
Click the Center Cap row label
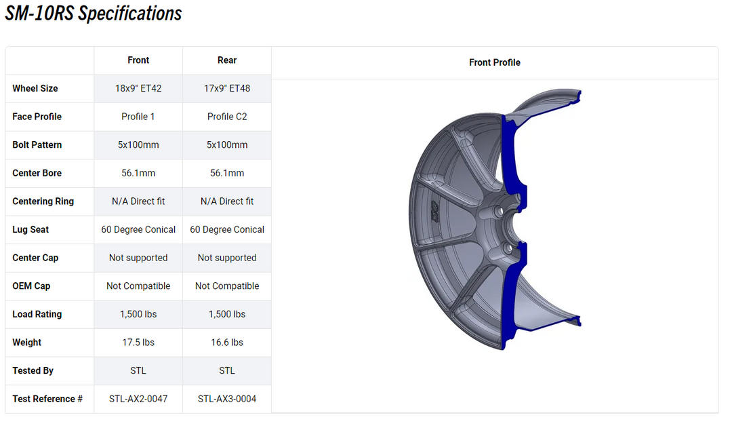35,258
